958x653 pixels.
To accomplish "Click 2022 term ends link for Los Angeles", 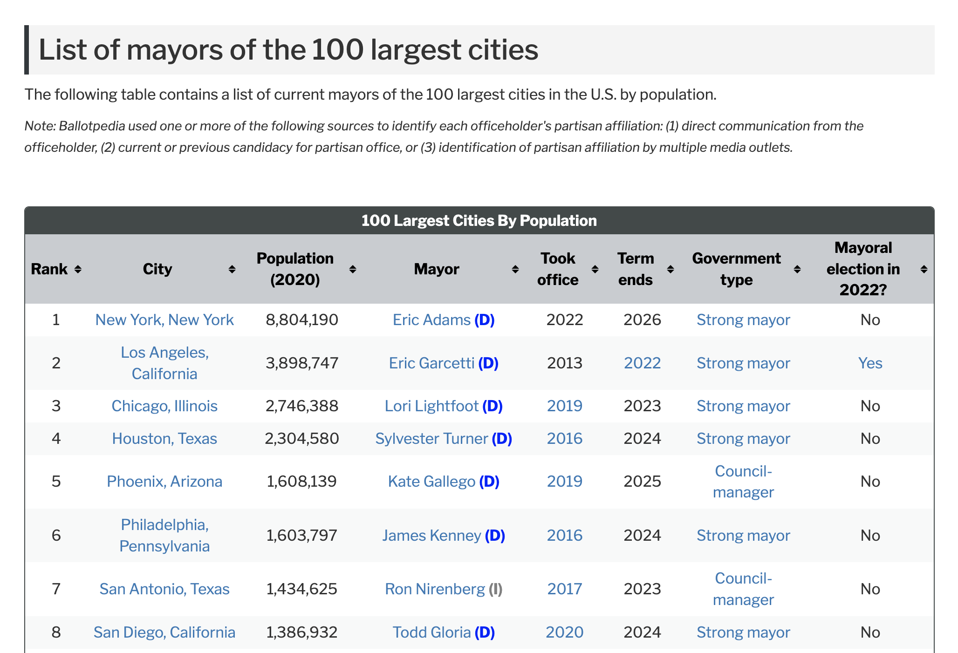I will coord(642,363).
